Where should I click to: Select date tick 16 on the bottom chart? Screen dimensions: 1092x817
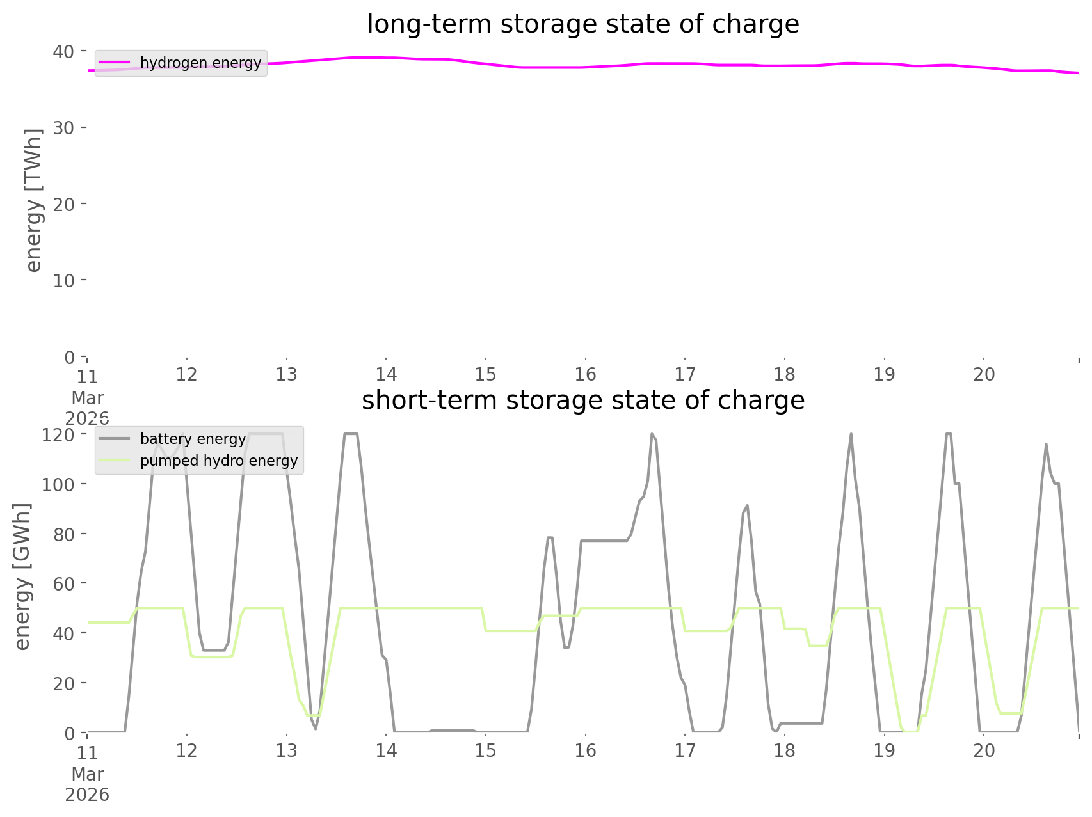click(x=586, y=750)
